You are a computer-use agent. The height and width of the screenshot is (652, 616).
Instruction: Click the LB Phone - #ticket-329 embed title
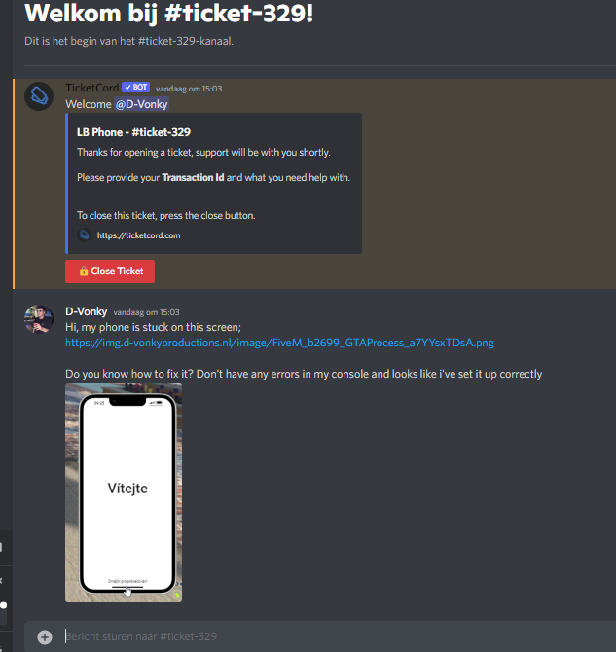point(133,132)
